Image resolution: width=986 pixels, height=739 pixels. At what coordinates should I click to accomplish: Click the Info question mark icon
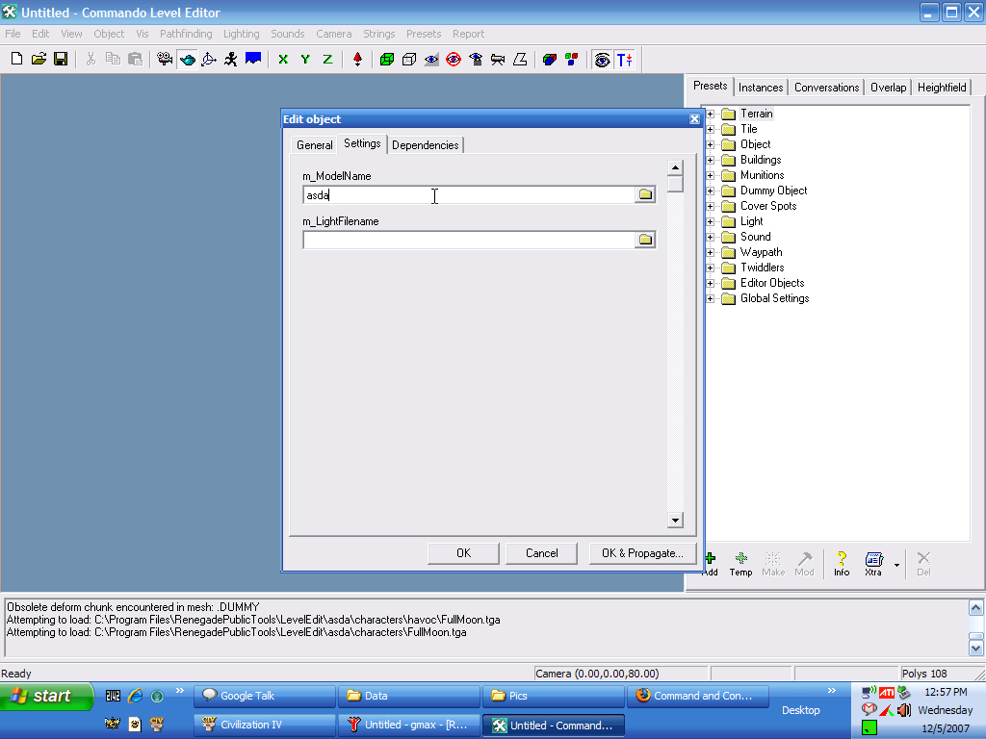[x=842, y=562]
